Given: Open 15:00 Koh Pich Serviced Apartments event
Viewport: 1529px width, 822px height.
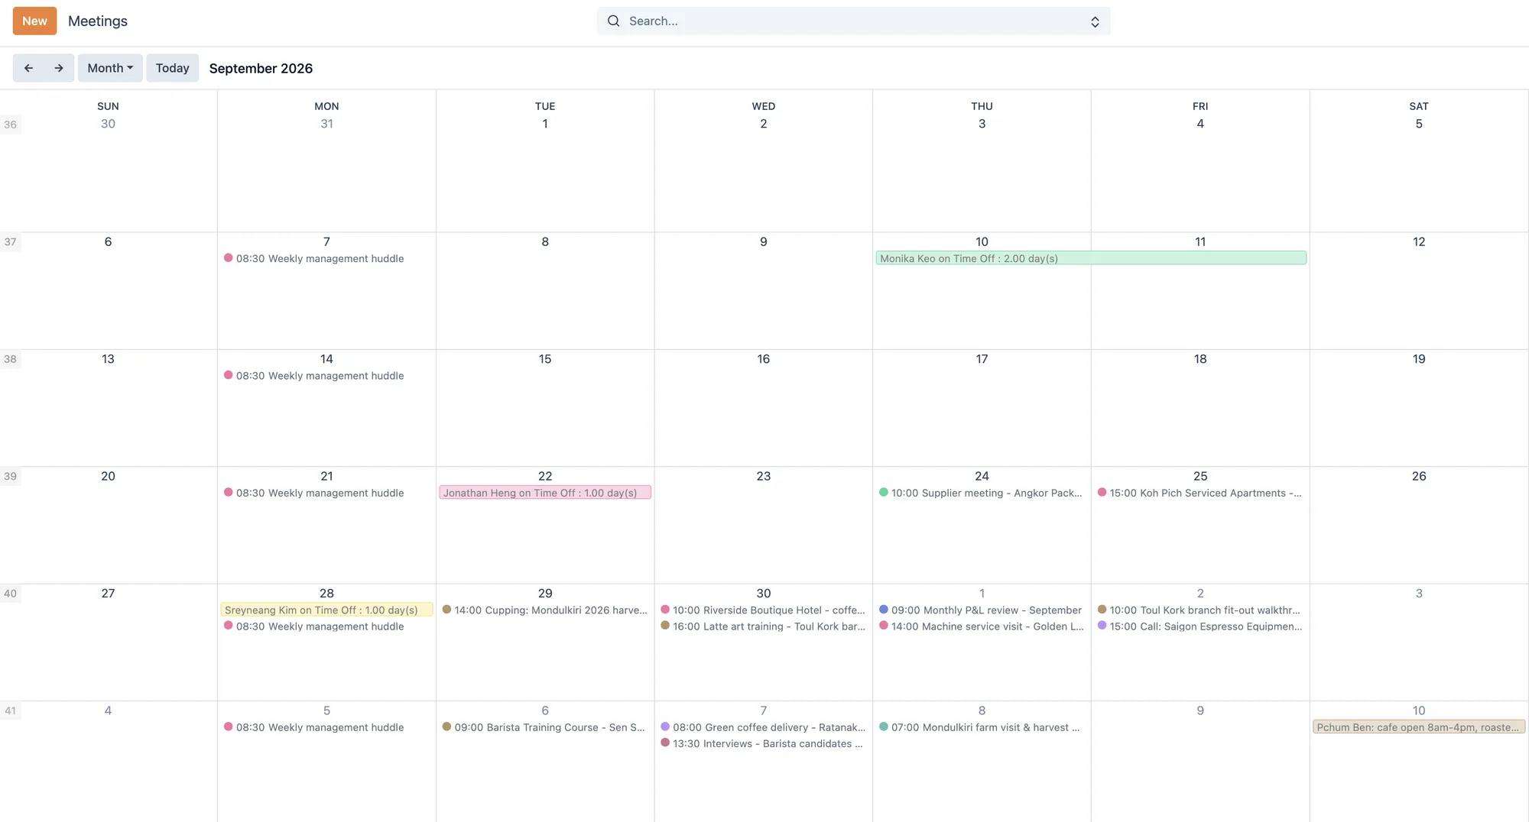Looking at the screenshot, I should (x=1200, y=493).
